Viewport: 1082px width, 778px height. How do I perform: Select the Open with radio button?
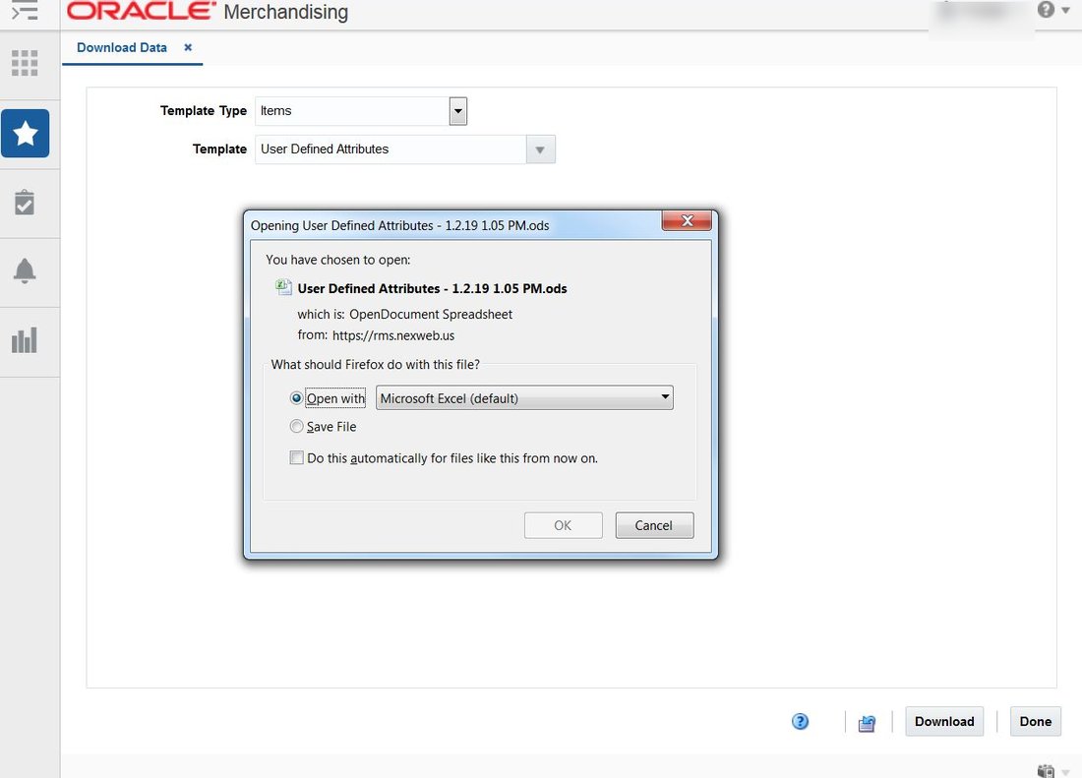pos(296,398)
